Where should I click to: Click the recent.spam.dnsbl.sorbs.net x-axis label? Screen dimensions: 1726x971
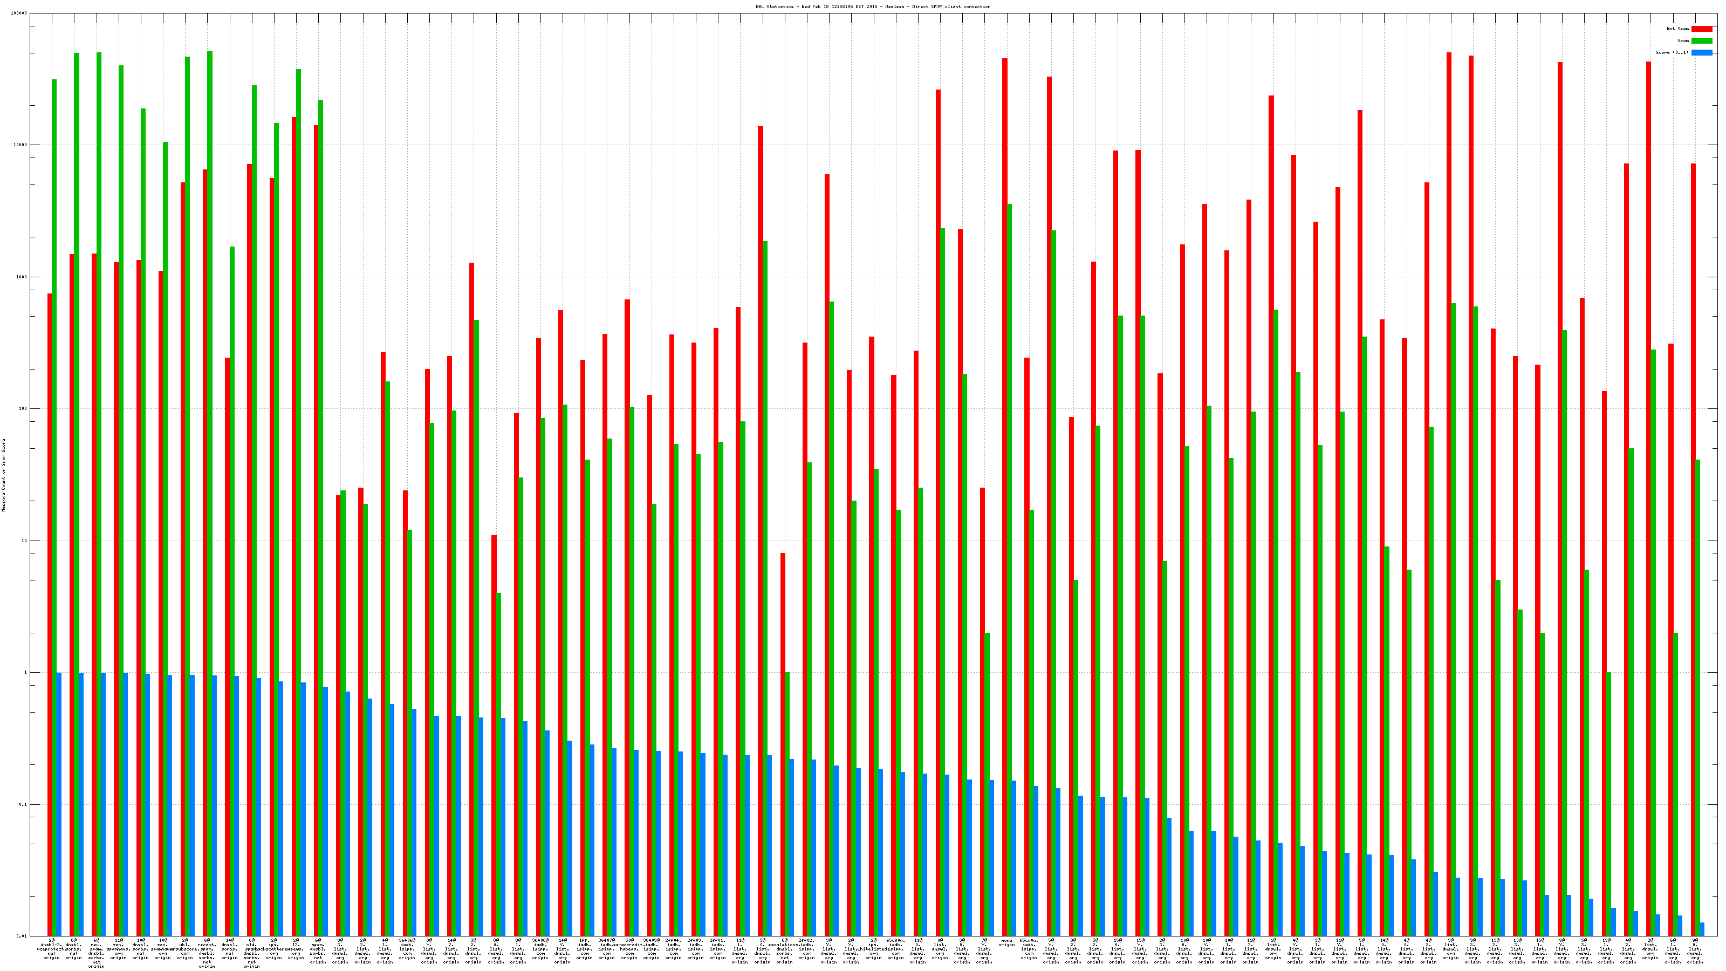tap(207, 953)
